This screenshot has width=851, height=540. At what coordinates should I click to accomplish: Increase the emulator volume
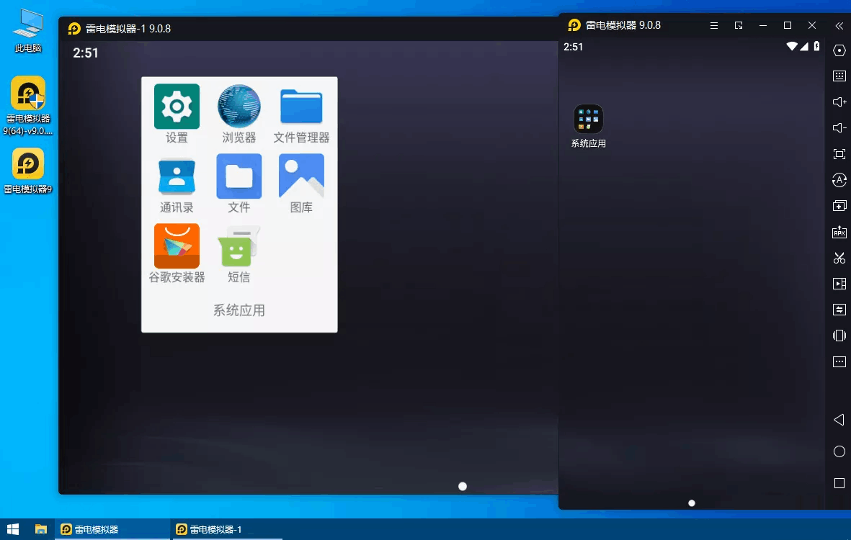pos(839,102)
